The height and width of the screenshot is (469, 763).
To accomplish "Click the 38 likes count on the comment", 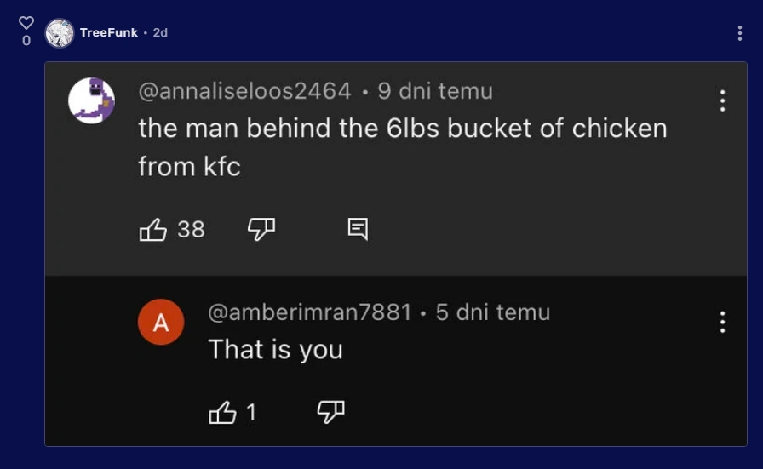I will click(192, 229).
